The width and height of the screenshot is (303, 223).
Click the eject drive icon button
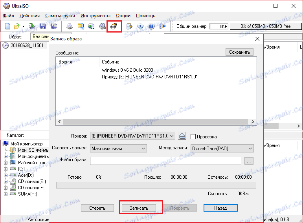tap(182, 136)
